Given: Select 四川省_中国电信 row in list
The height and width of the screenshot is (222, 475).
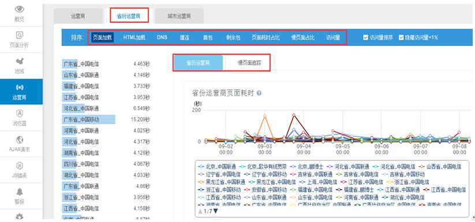Looking at the screenshot, I should click(x=106, y=164).
